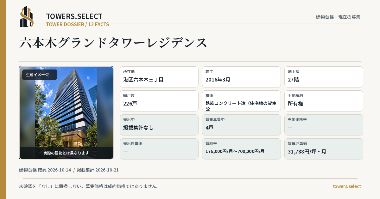Select the 地上階 card 27階

tap(324, 77)
